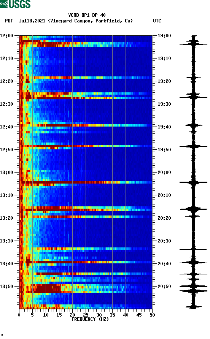Click the 20:20 UTC time label
The width and height of the screenshot is (210, 339).
click(164, 218)
